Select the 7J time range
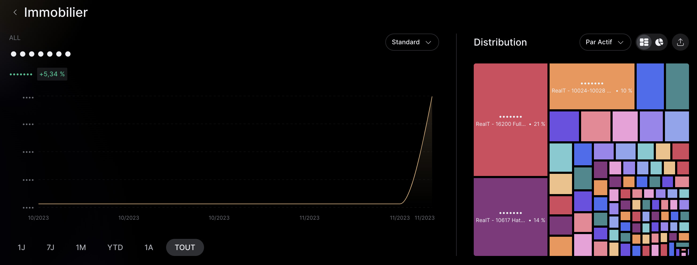The height and width of the screenshot is (265, 697). (x=50, y=247)
